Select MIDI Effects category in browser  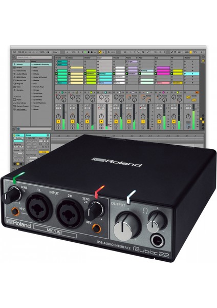[21, 77]
